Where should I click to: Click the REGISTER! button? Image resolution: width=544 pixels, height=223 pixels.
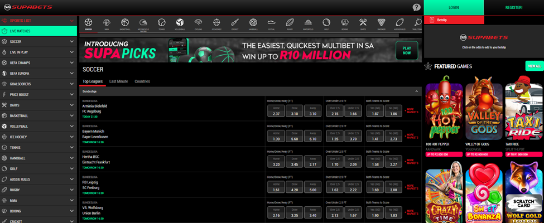[514, 7]
